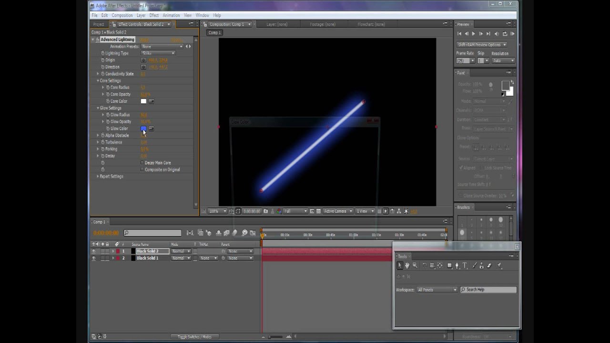Toggle visibility eye of Black Solid 2 layer
Screen dimensions: 610x343
pos(93,251)
